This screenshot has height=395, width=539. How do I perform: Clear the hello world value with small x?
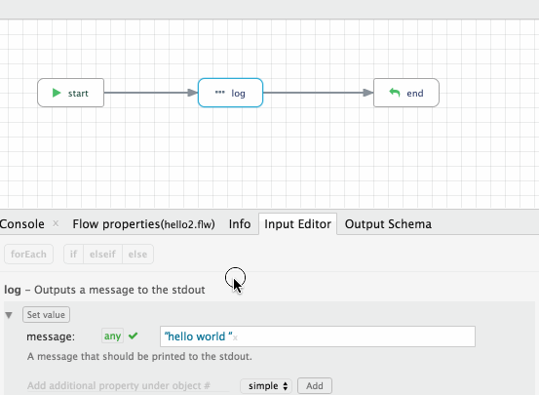point(235,337)
